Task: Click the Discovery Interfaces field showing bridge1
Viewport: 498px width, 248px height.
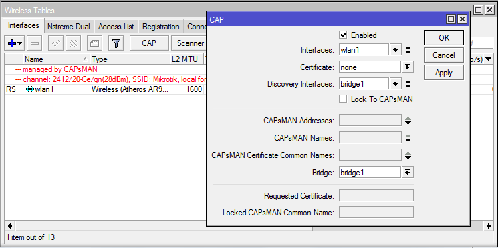Action: click(364, 84)
